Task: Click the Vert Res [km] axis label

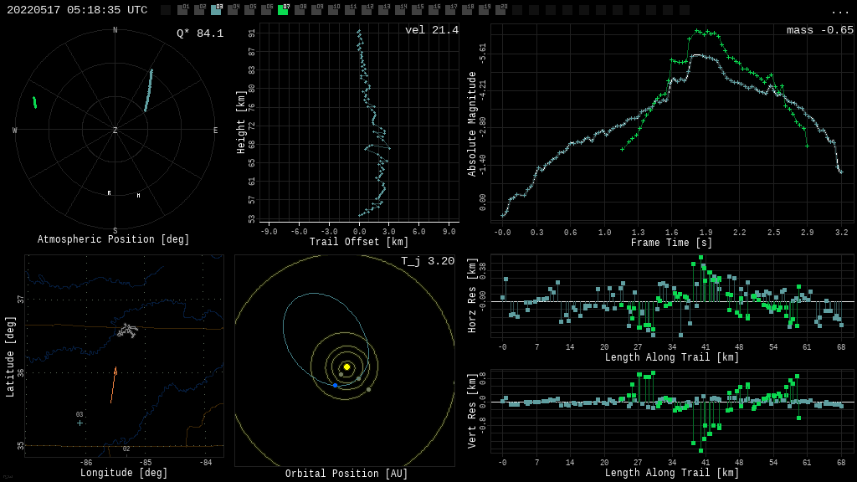Action: 472,411
